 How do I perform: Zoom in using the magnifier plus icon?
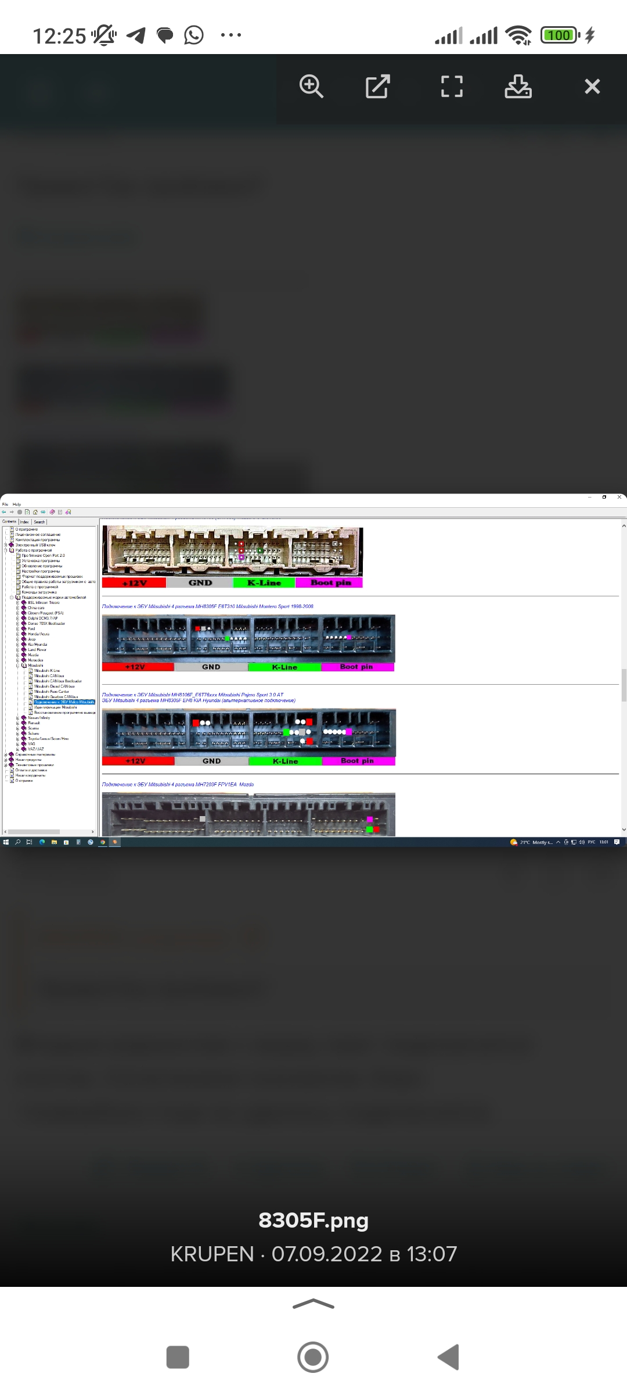coord(311,87)
